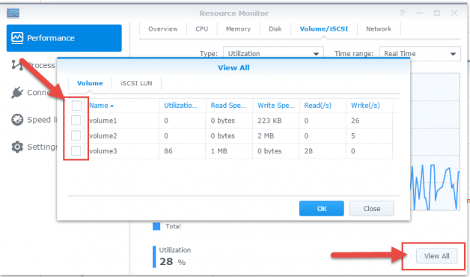The image size is (470, 277).
Task: Check the box for volume3
Action: click(x=76, y=150)
